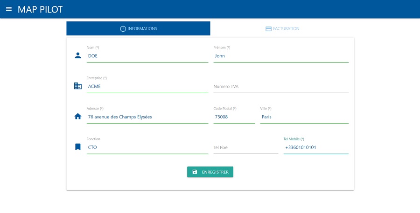The image size is (420, 213).
Task: Switch to the Facturation tab
Action: [282, 29]
